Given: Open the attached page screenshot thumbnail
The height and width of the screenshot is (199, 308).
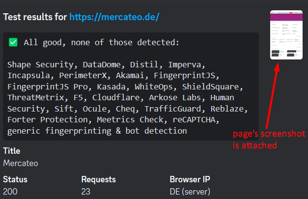Looking at the screenshot, I should point(286,35).
